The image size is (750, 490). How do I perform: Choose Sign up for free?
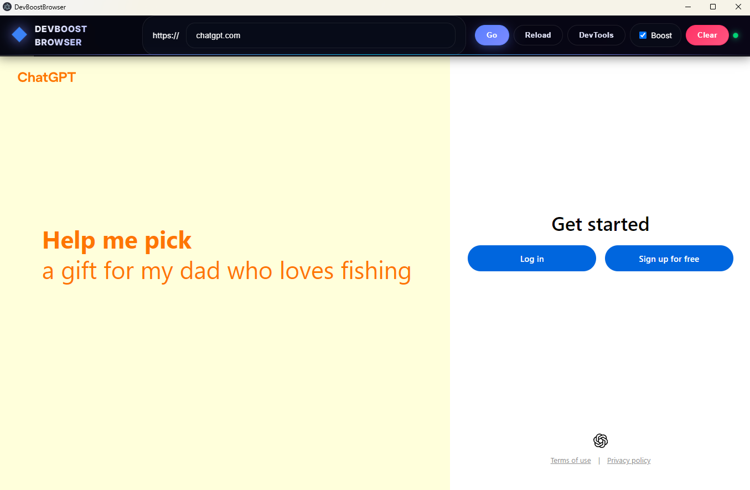pos(669,259)
